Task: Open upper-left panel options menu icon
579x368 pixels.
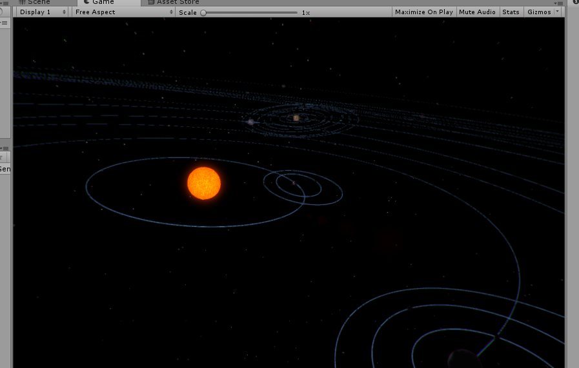Action: coord(4,23)
